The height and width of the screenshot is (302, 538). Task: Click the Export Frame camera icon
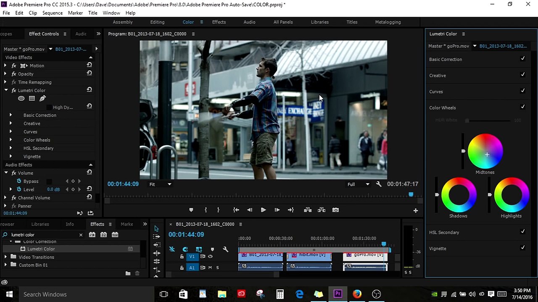(335, 210)
